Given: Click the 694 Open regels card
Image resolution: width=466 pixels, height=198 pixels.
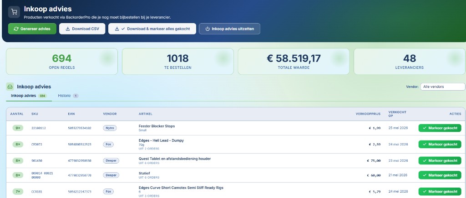Looking at the screenshot, I should pos(62,61).
